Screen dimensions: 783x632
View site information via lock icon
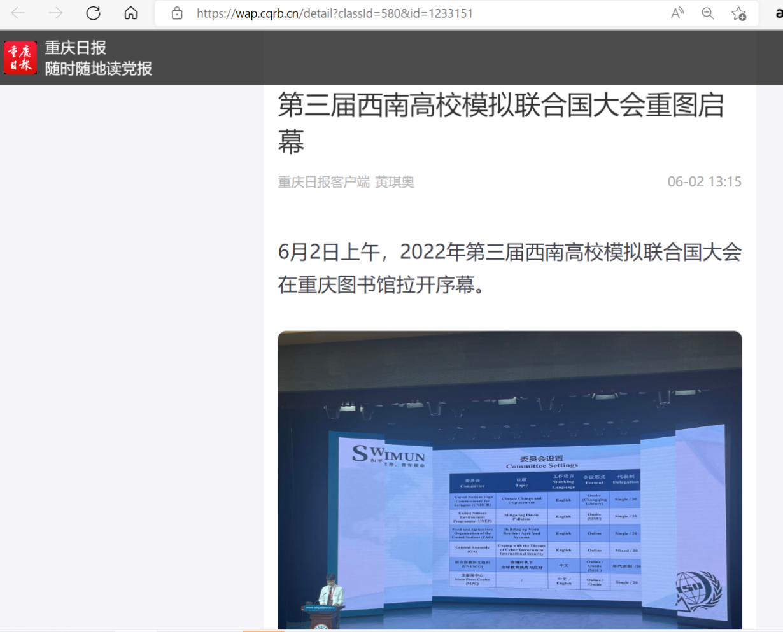pyautogui.click(x=177, y=13)
